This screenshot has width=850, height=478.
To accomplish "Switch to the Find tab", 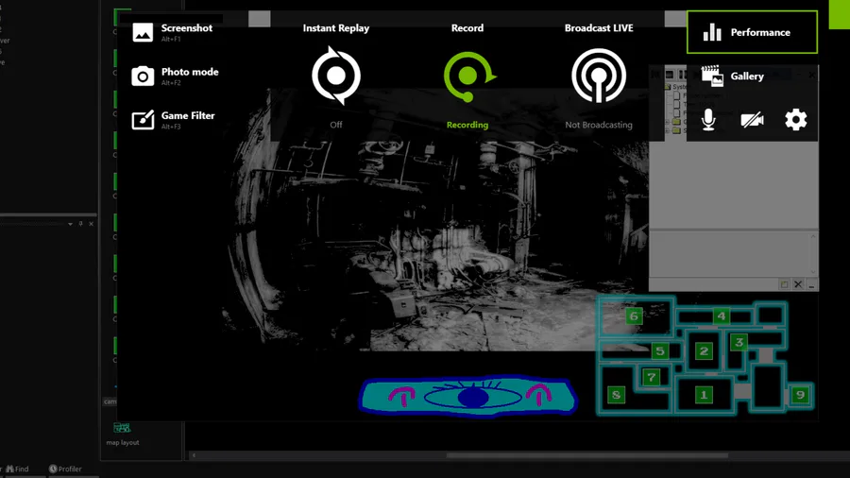I will pyautogui.click(x=17, y=469).
